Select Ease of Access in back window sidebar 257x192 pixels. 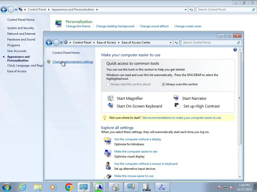17,71
